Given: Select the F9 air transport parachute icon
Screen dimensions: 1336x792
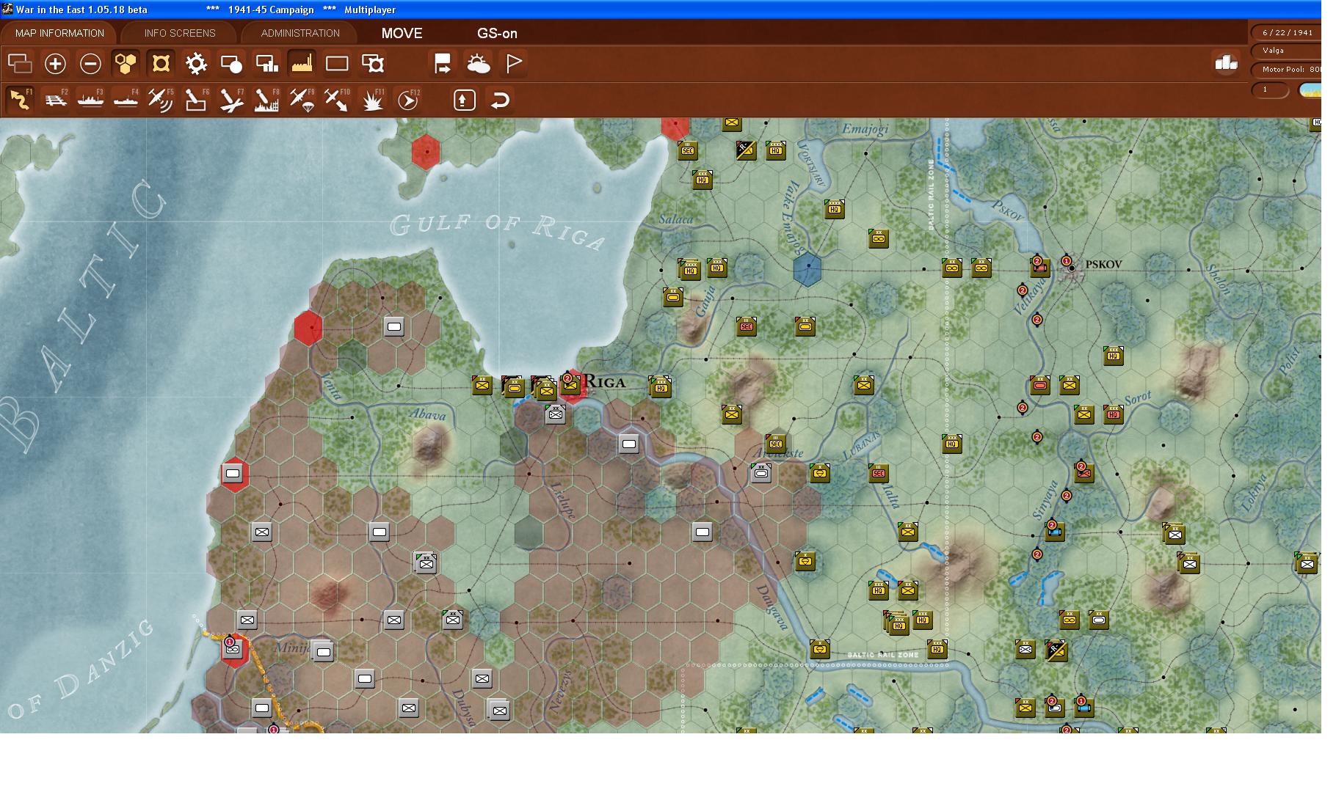Looking at the screenshot, I should tap(302, 100).
